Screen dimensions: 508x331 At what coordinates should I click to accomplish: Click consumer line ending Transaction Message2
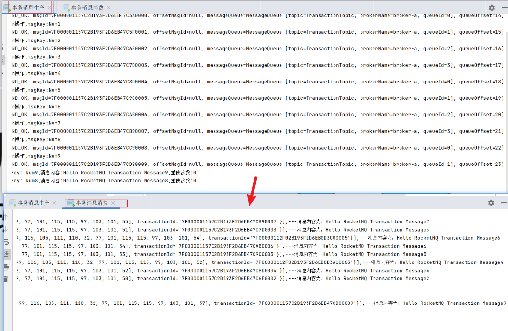[x=223, y=279]
